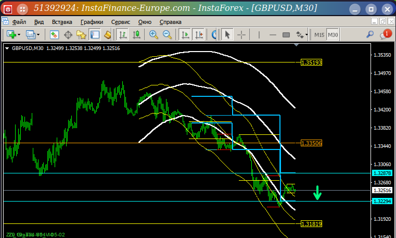The height and width of the screenshot is (238, 396).
Task: Open the Файл menu
Action: (19, 22)
